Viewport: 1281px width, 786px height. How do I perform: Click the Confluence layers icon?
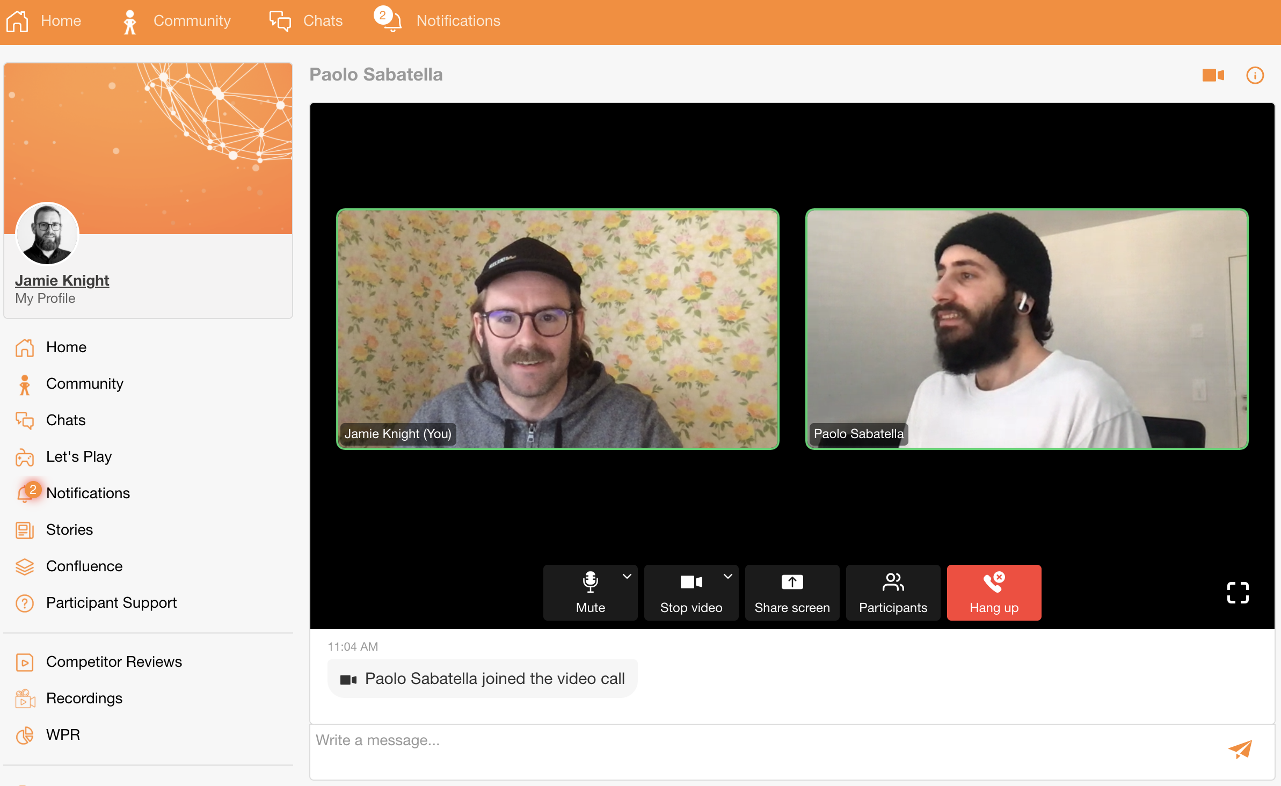(x=25, y=566)
